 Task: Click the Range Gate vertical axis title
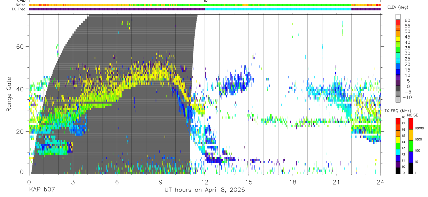[x=9, y=94]
